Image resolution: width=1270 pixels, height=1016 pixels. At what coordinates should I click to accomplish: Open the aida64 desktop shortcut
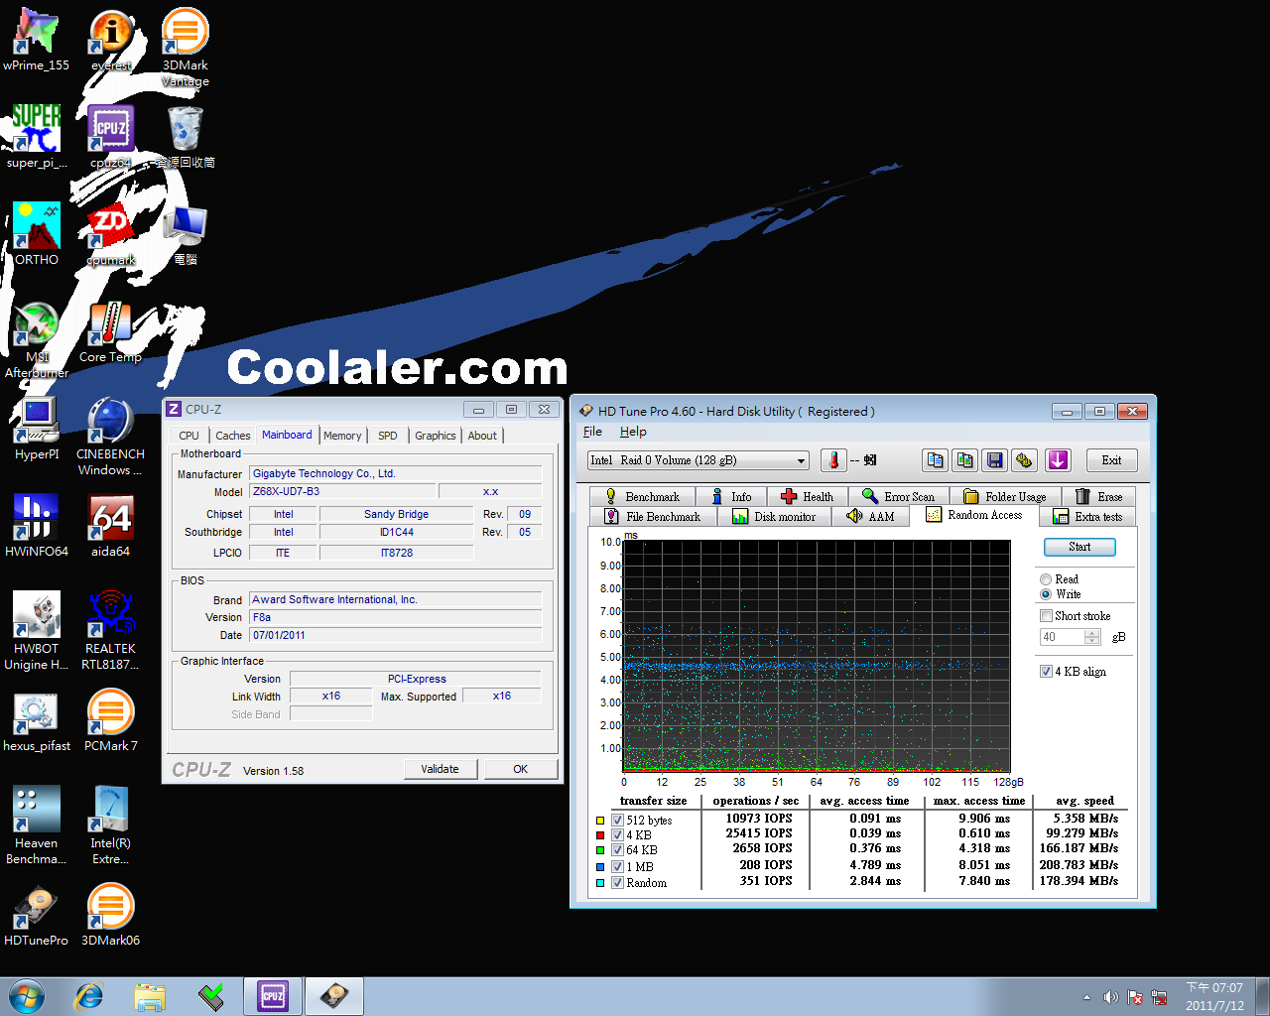[111, 526]
